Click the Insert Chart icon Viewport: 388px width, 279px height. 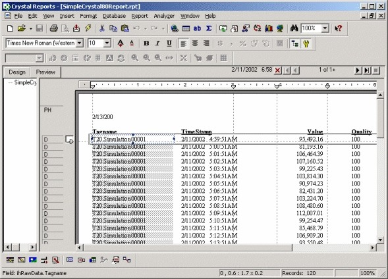(x=269, y=28)
